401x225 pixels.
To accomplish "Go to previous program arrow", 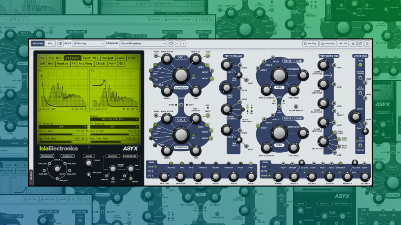I will [177, 43].
